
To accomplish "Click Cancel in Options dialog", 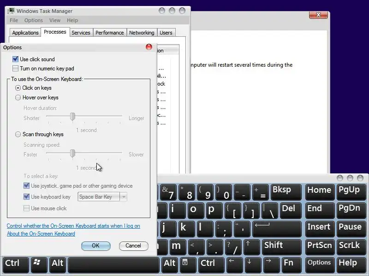I will click(x=133, y=246).
